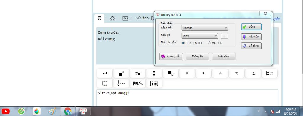Open the Cốc Cốc browser taskbar icon

tap(21, 111)
